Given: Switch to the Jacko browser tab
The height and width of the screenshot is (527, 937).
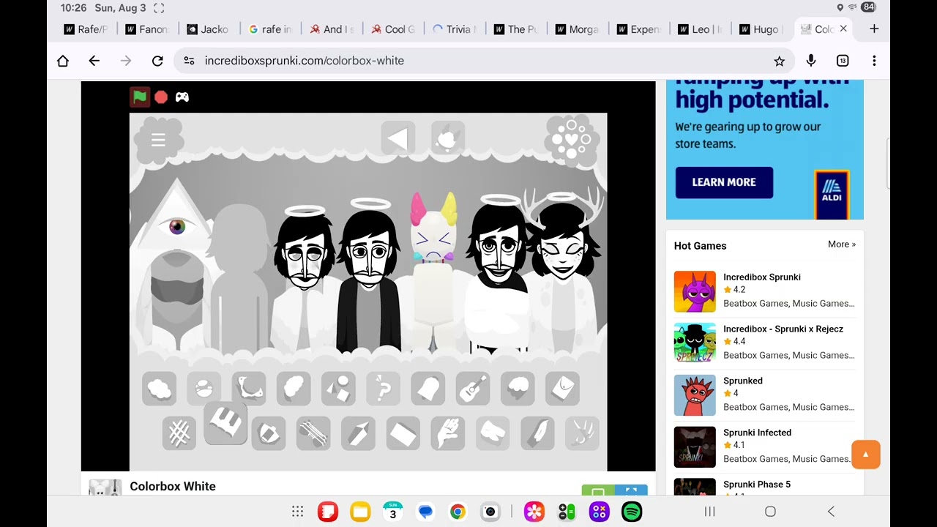Looking at the screenshot, I should pos(208,29).
